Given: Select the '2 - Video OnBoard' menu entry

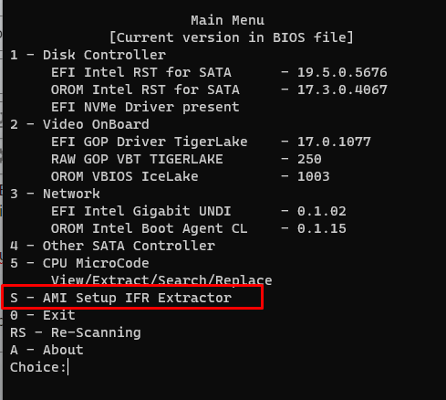Looking at the screenshot, I should click(x=79, y=124).
